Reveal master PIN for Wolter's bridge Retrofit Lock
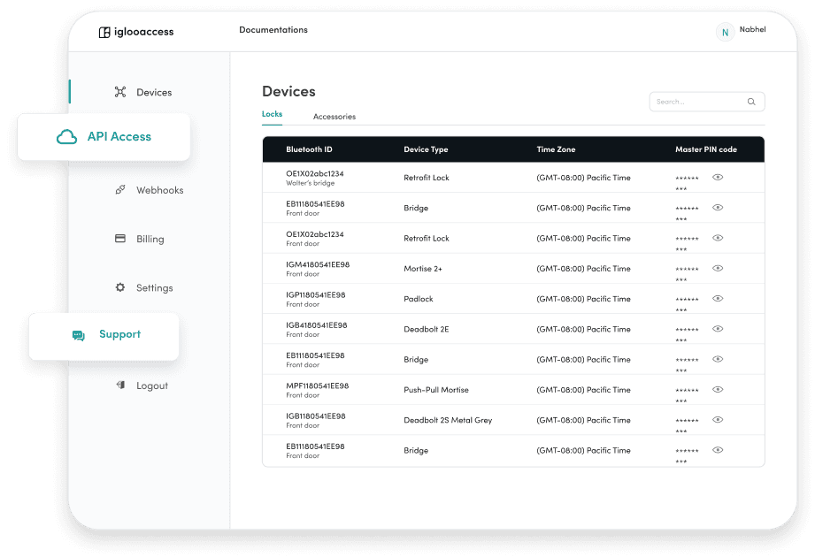815x557 pixels. pyautogui.click(x=718, y=177)
